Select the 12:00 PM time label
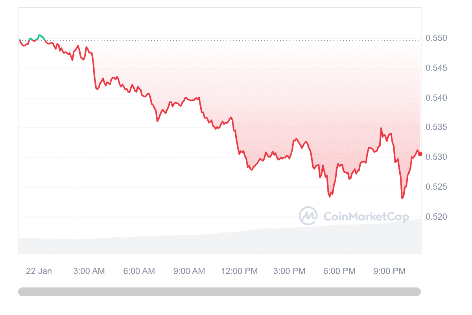This screenshot has width=472, height=315. click(240, 271)
